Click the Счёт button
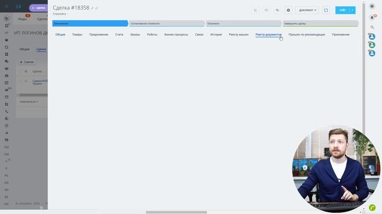 coord(343,10)
